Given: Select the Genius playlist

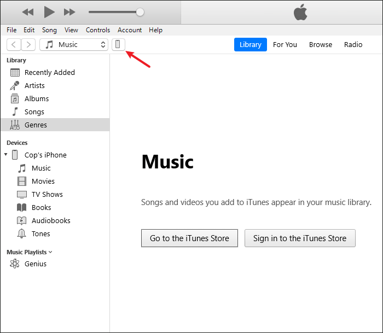Looking at the screenshot, I should pos(55,264).
